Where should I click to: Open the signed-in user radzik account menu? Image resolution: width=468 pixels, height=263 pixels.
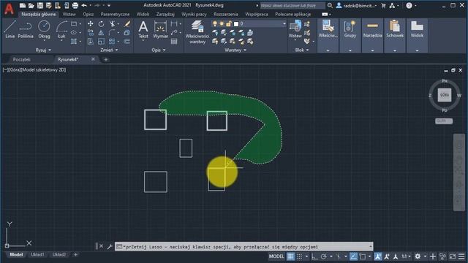pyautogui.click(x=357, y=5)
